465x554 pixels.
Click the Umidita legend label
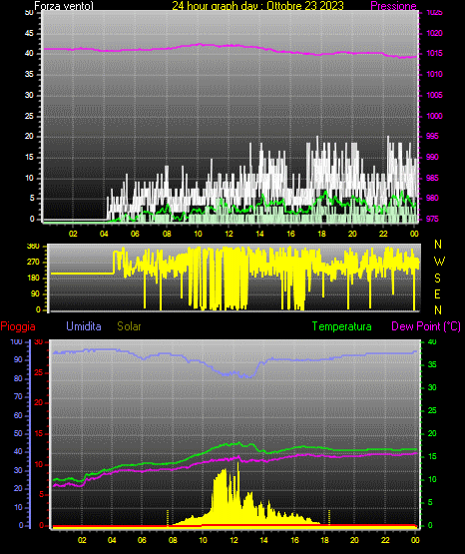[84, 326]
